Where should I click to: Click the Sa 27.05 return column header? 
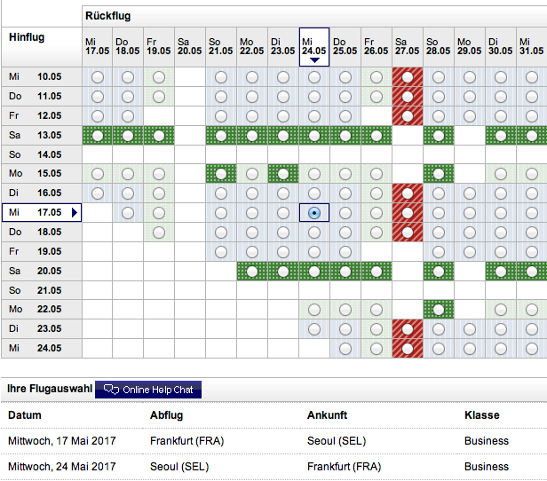tap(407, 46)
